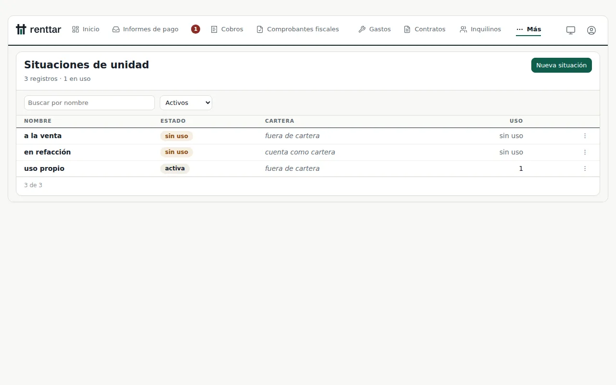The height and width of the screenshot is (385, 616).
Task: Open the Gastos section
Action: click(x=374, y=29)
